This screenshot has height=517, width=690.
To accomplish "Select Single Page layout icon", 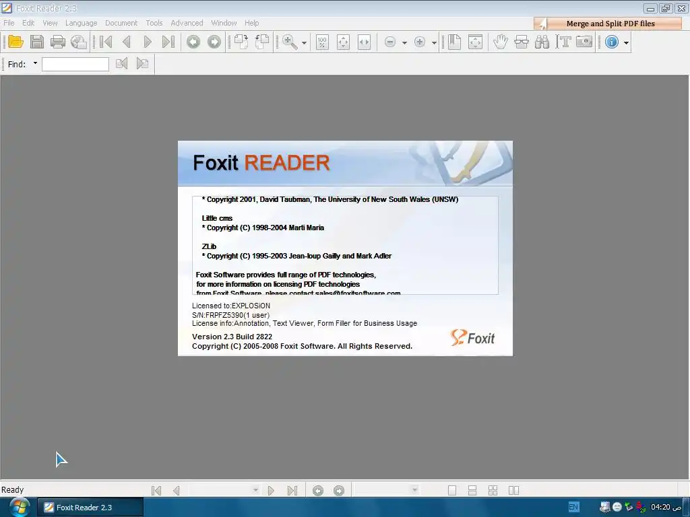I will point(452,490).
